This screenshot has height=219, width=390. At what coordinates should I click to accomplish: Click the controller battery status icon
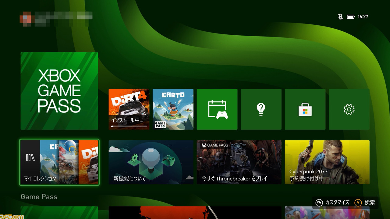point(351,17)
